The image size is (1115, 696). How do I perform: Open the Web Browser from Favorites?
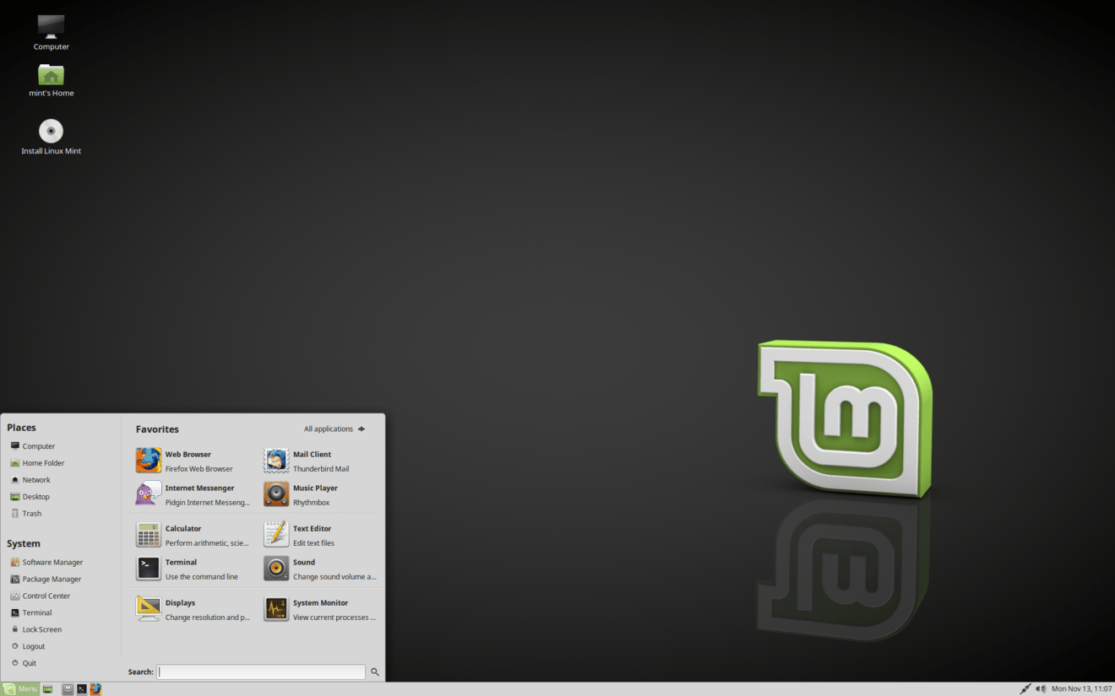(x=186, y=460)
